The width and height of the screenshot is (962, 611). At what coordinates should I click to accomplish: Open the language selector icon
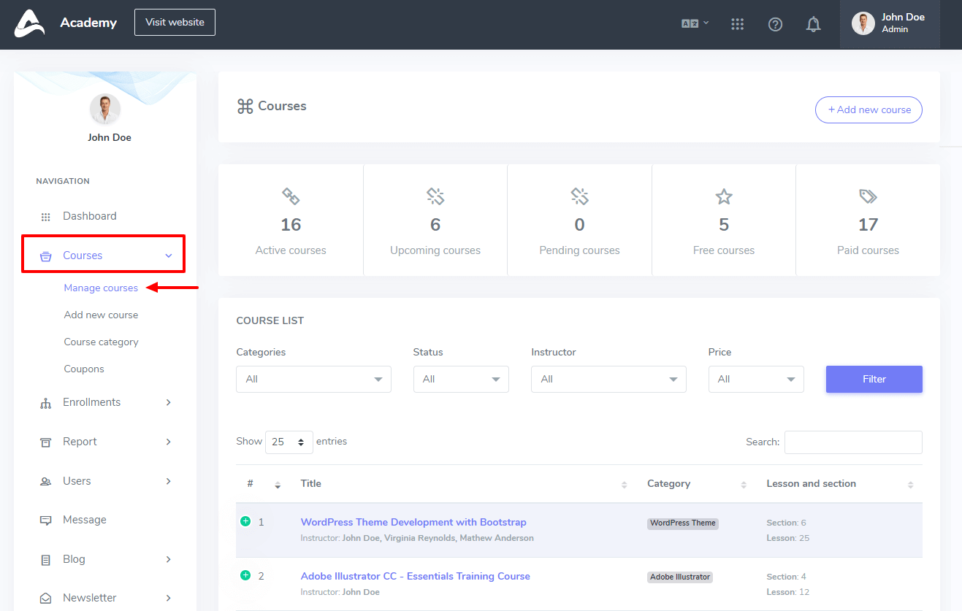tap(695, 23)
